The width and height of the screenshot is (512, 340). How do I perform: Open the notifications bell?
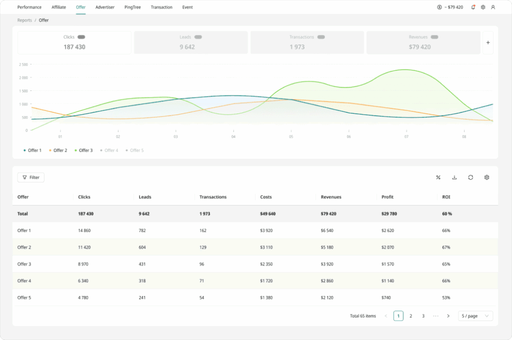point(473,7)
